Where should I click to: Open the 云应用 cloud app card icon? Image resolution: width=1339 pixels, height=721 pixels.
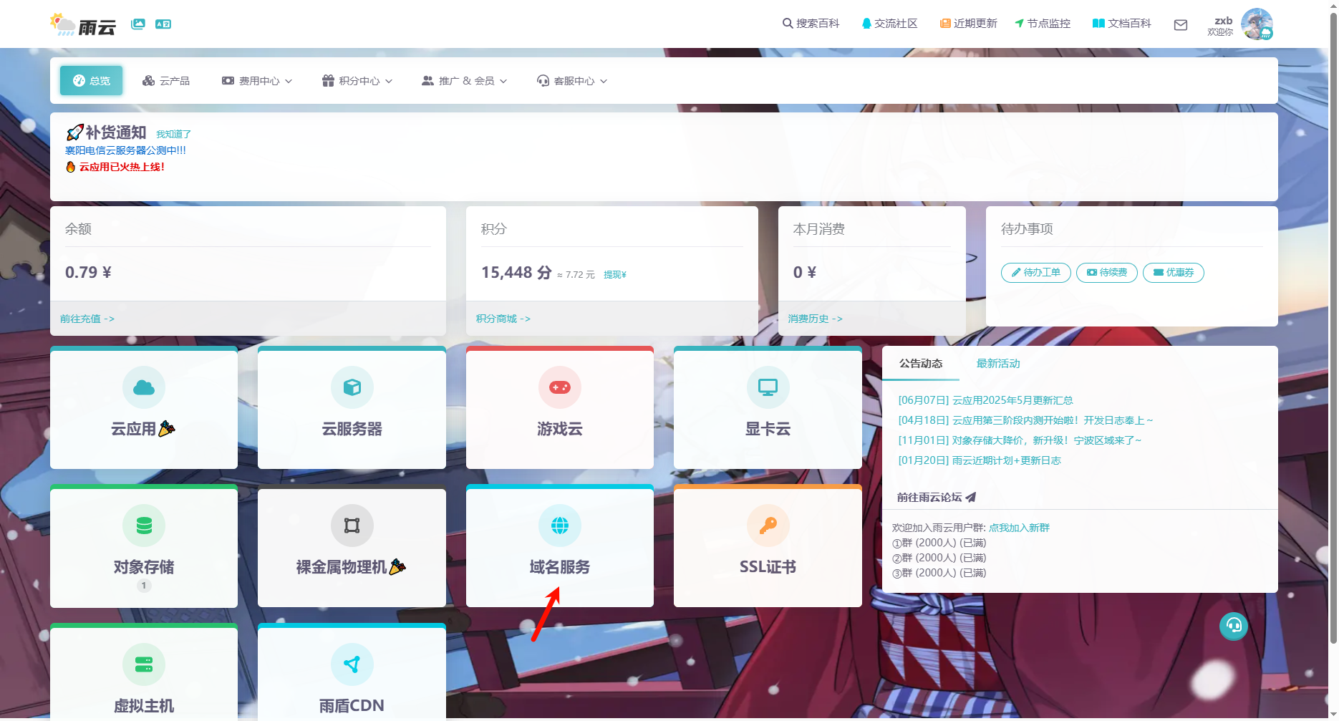pos(144,387)
